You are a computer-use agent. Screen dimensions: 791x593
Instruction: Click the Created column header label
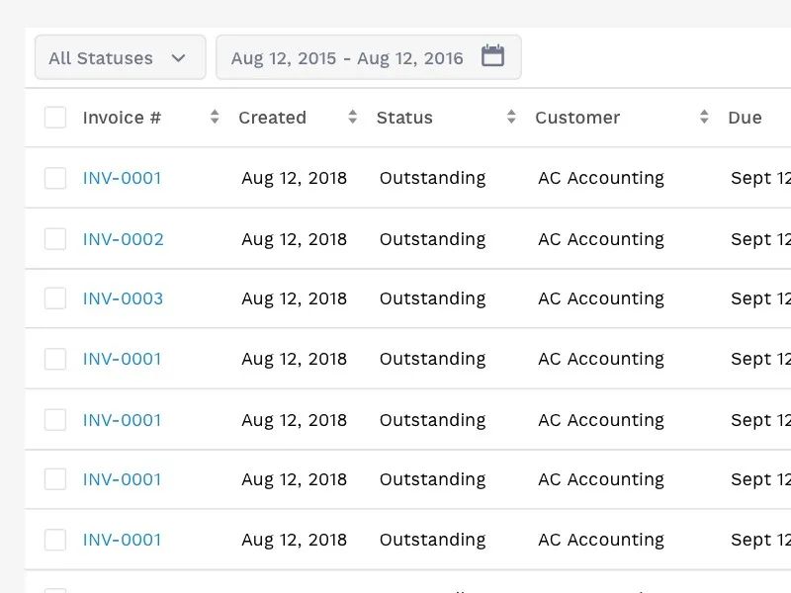point(272,118)
